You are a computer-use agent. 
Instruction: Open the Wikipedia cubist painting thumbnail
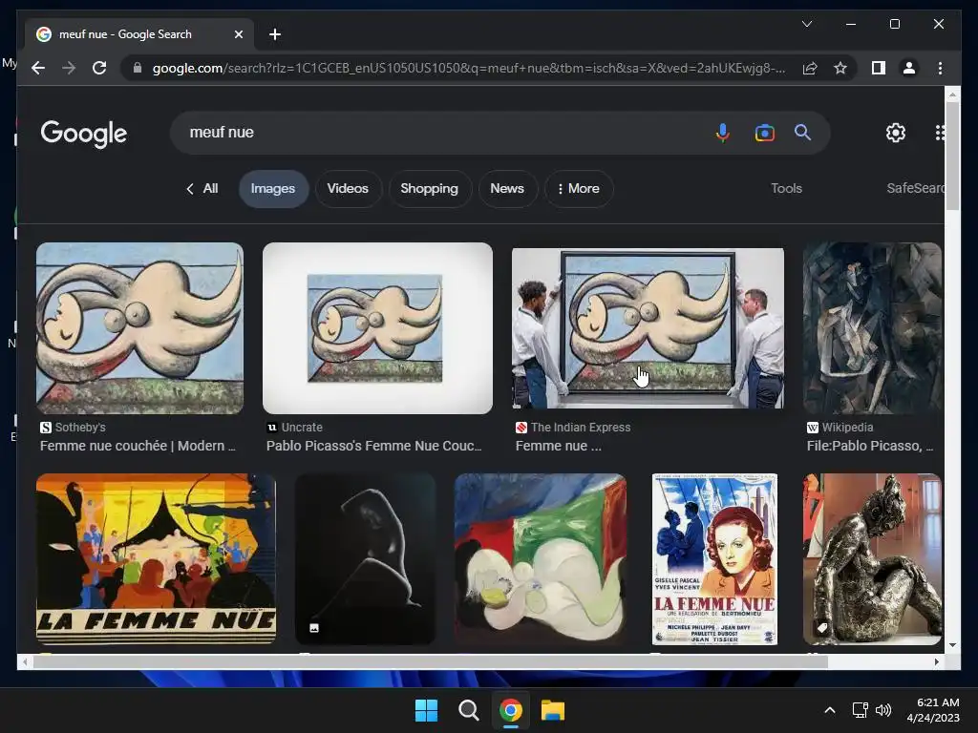pyautogui.click(x=872, y=328)
